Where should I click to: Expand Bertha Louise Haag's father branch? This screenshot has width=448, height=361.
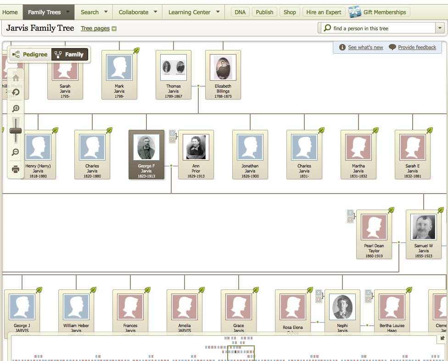coord(368,293)
